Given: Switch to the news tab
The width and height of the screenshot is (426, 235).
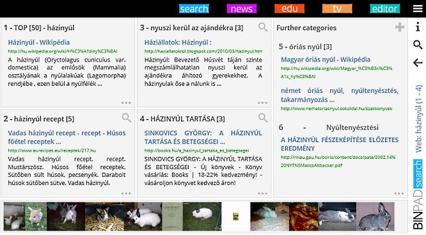Looking at the screenshot, I should click(242, 9).
